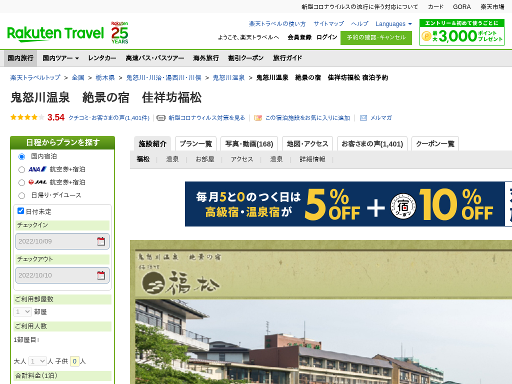512x384 pixels.
Task: Select the アクセス sub-navigation item
Action: (x=242, y=159)
